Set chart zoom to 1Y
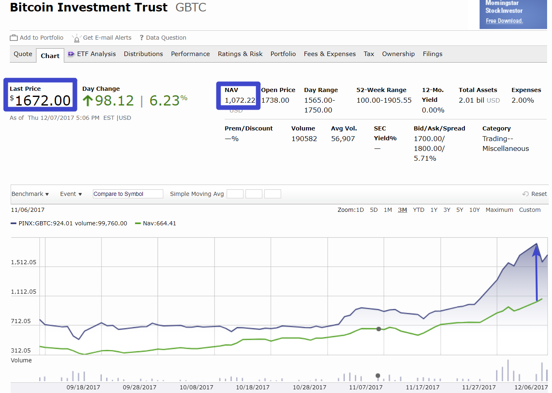The width and height of the screenshot is (552, 393). pos(434,210)
